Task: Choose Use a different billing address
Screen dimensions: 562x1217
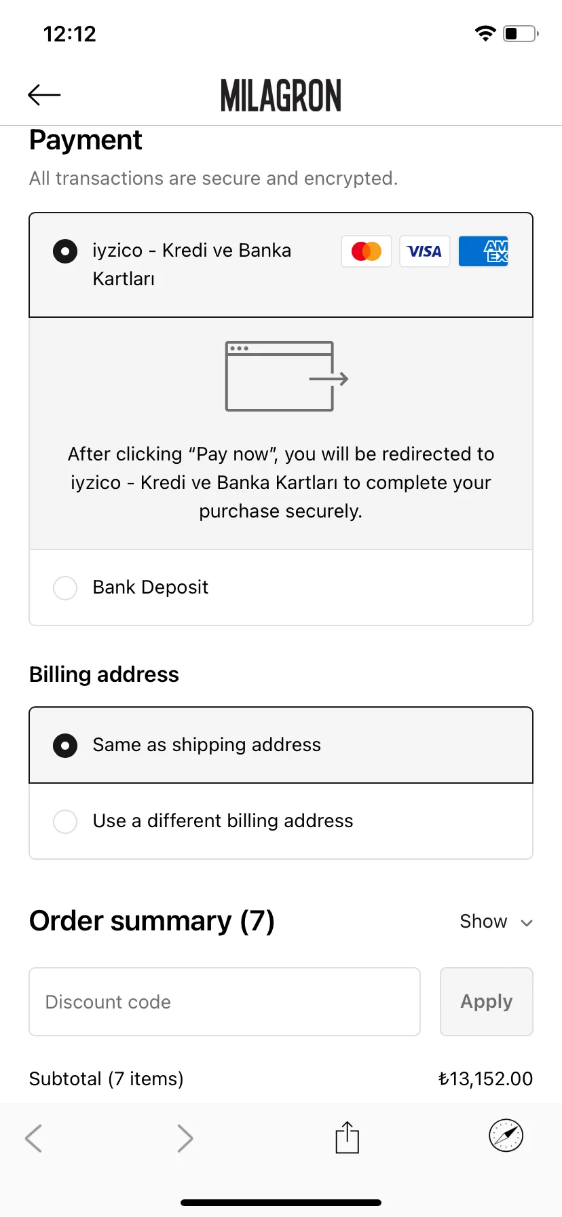Action: click(x=281, y=821)
